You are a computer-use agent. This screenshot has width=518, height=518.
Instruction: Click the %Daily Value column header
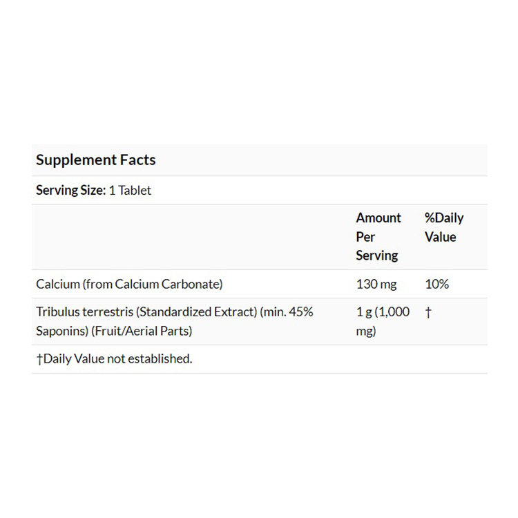(x=443, y=227)
